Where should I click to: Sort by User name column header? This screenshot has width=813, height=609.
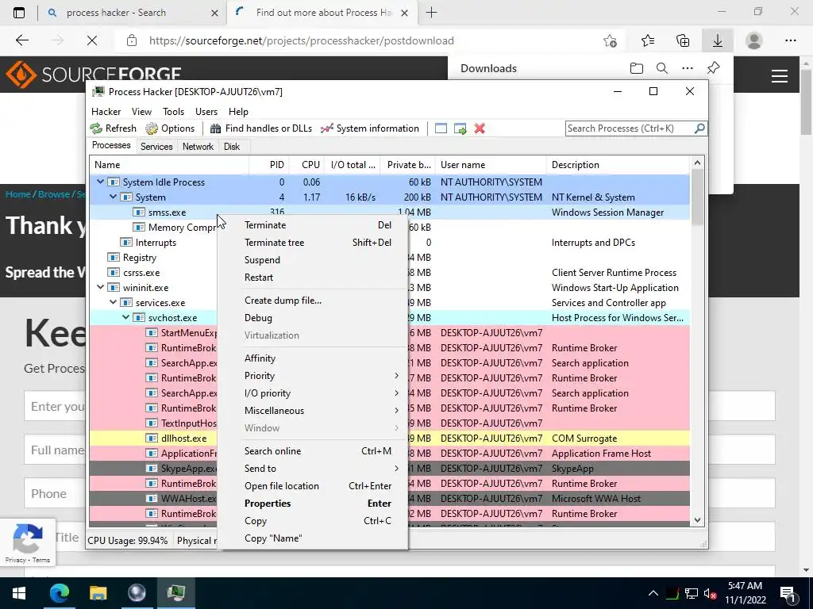tap(491, 165)
